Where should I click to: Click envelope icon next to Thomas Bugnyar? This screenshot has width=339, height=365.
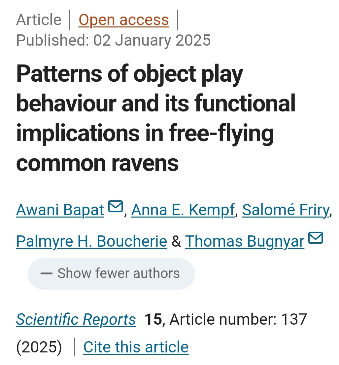(315, 238)
